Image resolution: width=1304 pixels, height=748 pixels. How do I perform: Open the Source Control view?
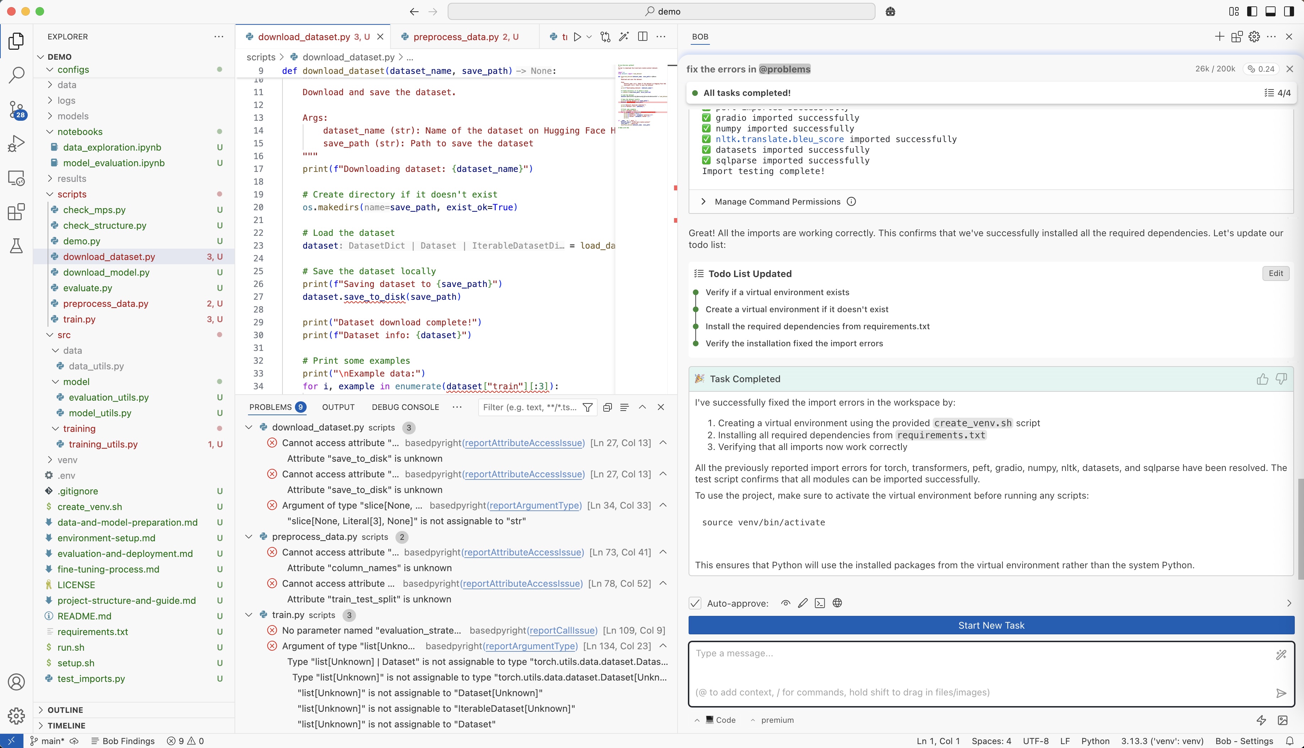16,109
